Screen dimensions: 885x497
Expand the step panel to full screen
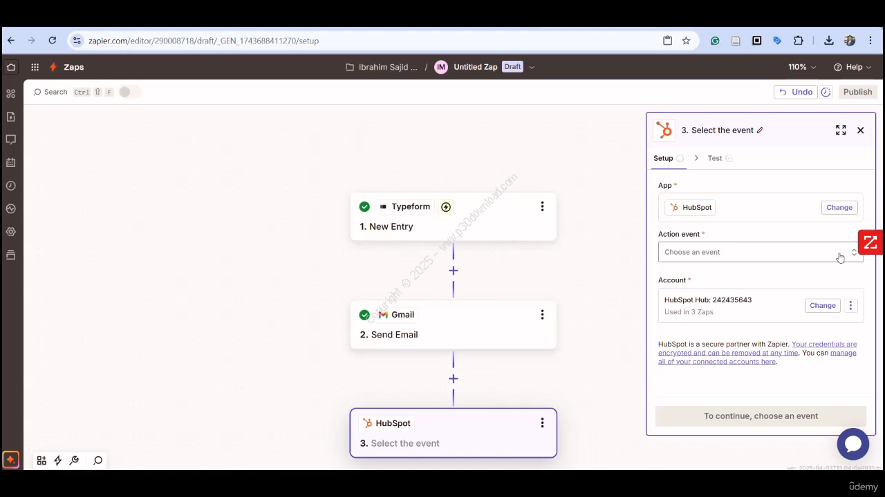click(x=841, y=130)
